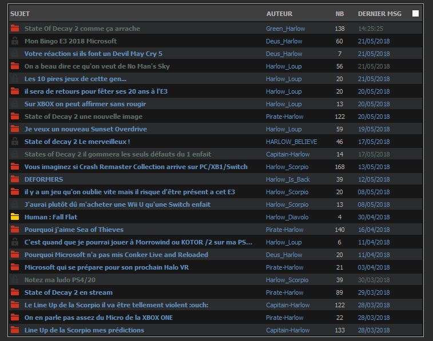Click the red folder icon beside DEFORMERS

(15, 179)
